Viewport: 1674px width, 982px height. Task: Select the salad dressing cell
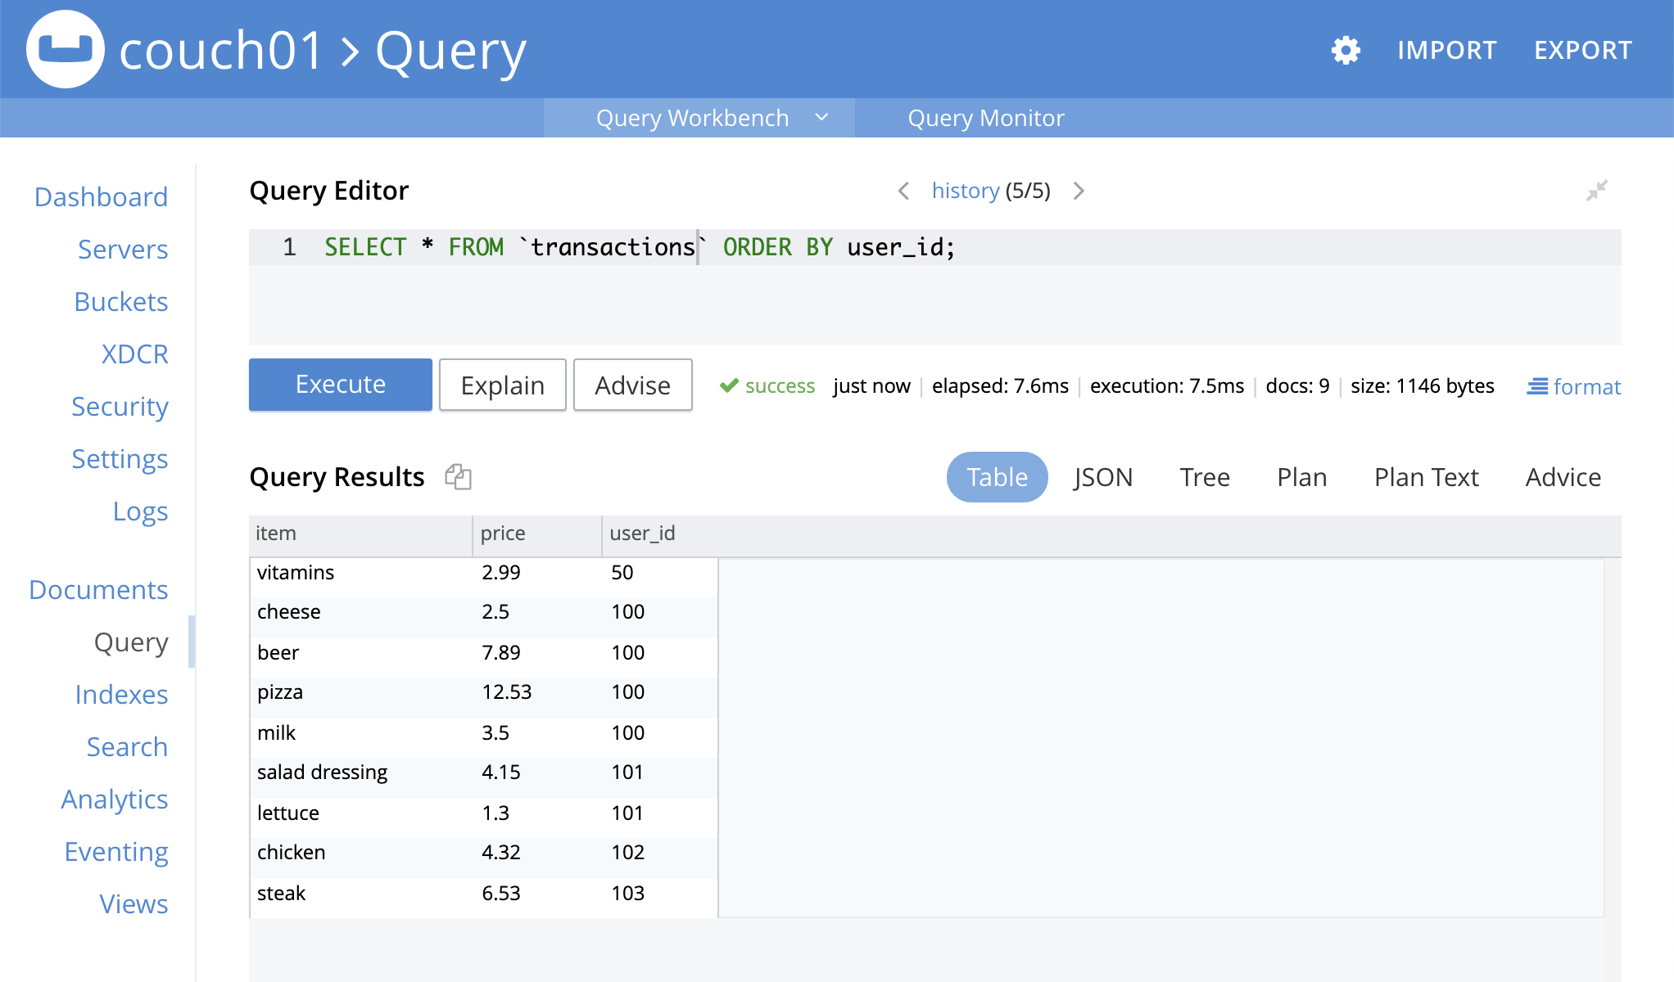click(x=323, y=773)
